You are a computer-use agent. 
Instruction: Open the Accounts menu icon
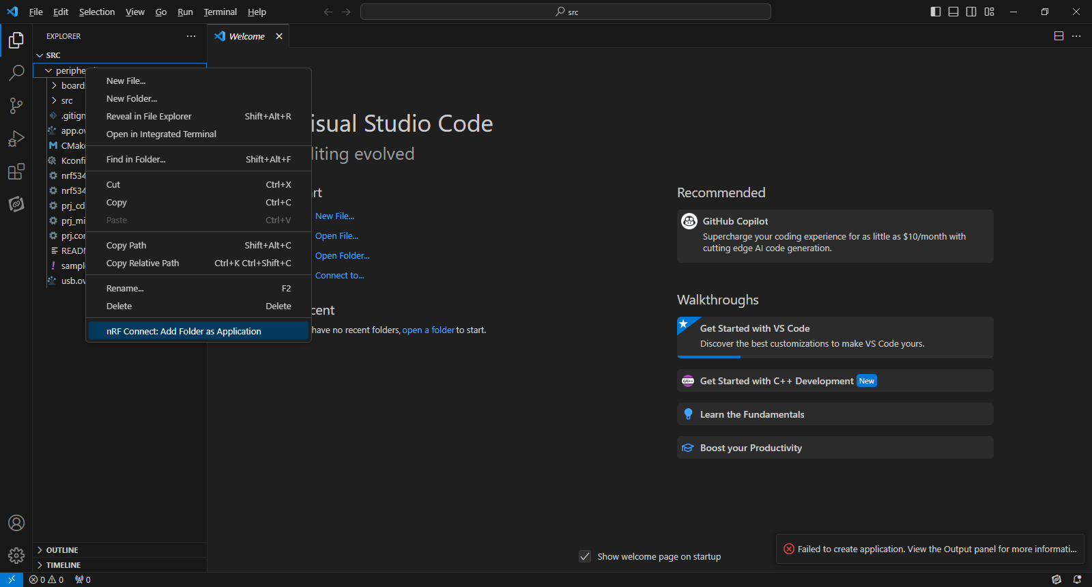16,523
